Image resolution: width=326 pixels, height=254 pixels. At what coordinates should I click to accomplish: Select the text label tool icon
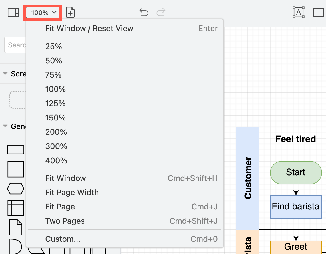299,12
